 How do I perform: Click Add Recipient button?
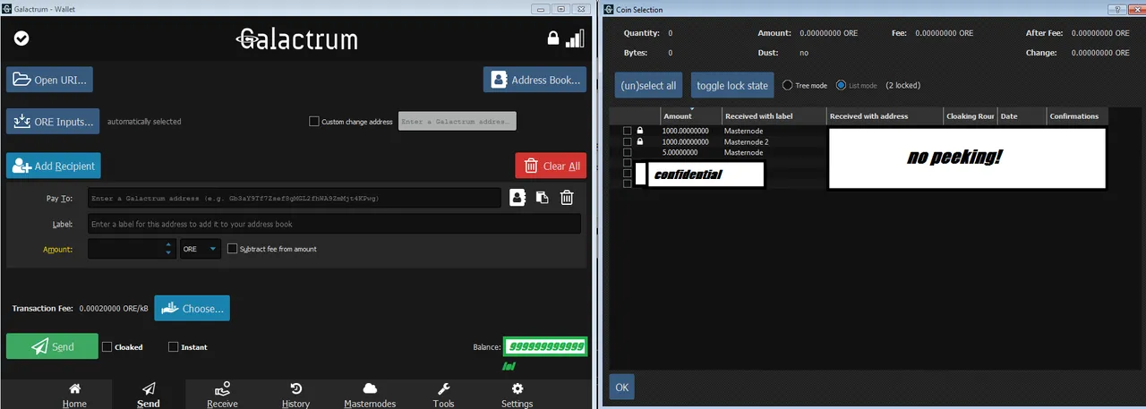tap(54, 166)
